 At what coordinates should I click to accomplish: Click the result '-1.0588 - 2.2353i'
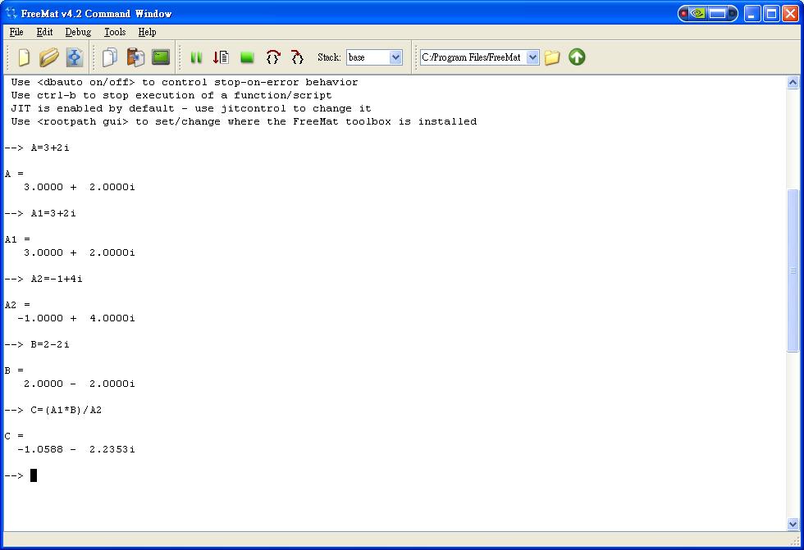tap(75, 450)
